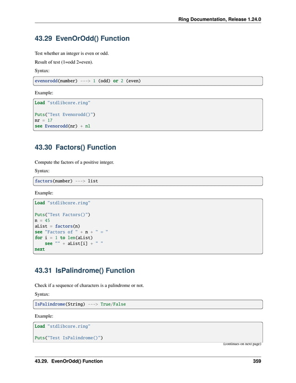Click page number 359 in footer
Image resolution: width=296 pixels, height=383 pixels.
click(257, 361)
